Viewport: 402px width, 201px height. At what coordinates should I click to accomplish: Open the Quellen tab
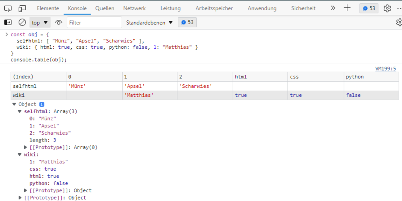(105, 8)
